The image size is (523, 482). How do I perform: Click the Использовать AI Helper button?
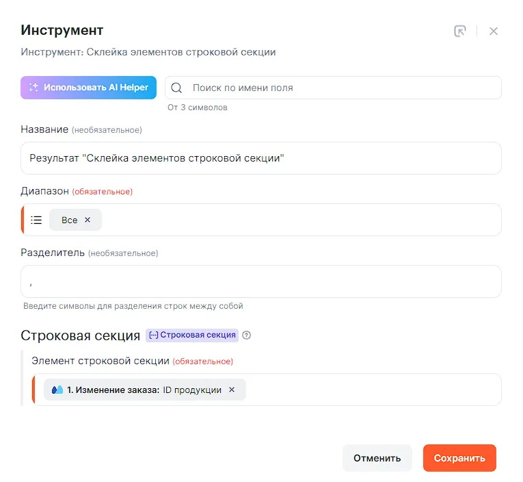point(89,88)
